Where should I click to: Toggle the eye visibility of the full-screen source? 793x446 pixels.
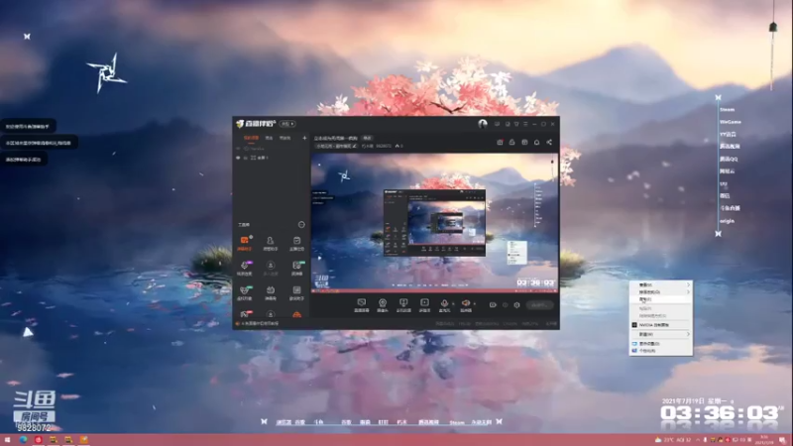(x=238, y=158)
